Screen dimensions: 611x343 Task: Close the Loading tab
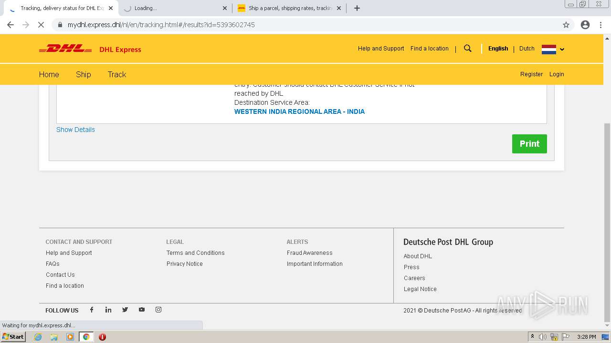click(x=225, y=8)
